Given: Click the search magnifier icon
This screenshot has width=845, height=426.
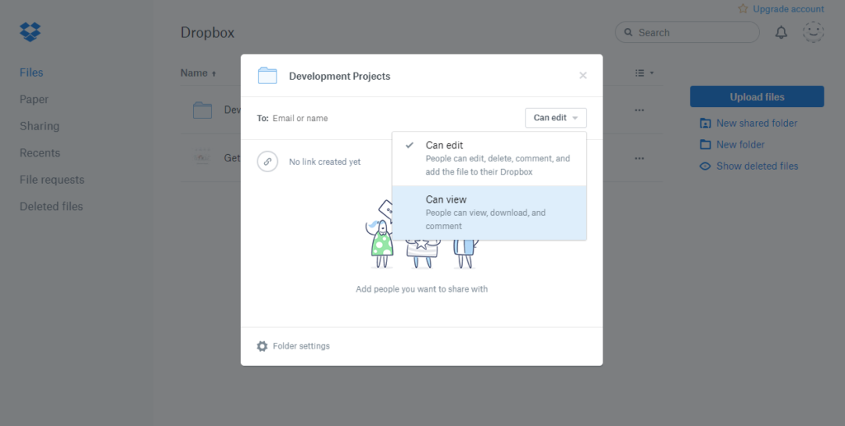Looking at the screenshot, I should pos(628,32).
